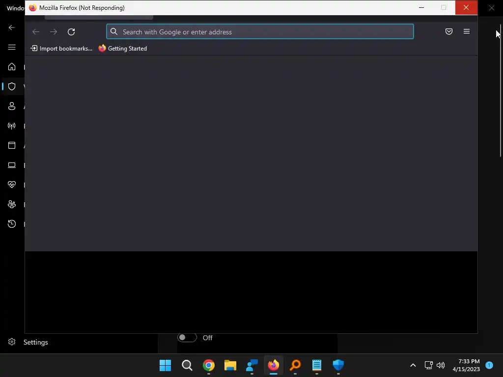
Task: Open orange magnifier app on taskbar
Action: coord(295,365)
